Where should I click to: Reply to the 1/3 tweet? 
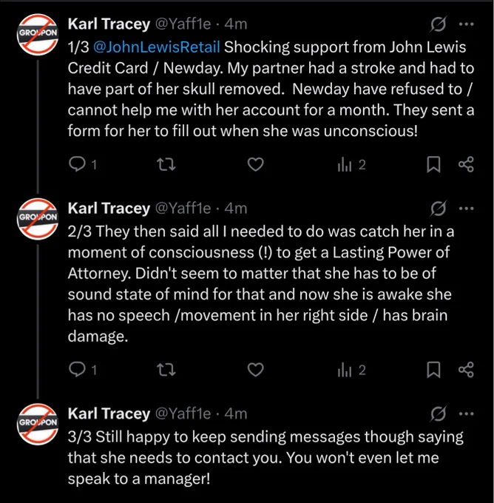[77, 164]
